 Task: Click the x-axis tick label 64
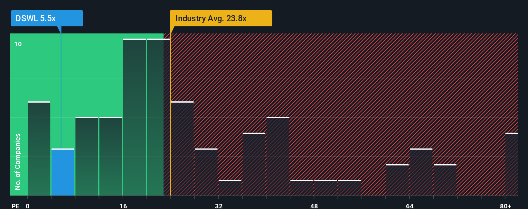coord(410,206)
